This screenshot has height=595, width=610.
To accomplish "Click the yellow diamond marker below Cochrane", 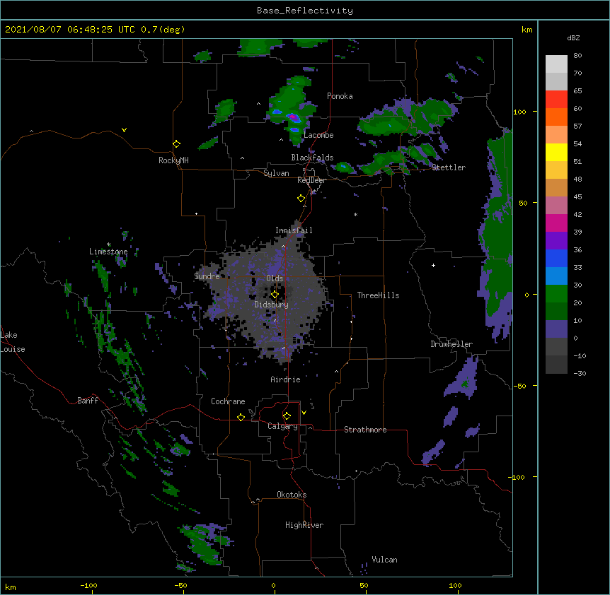I will (x=241, y=417).
